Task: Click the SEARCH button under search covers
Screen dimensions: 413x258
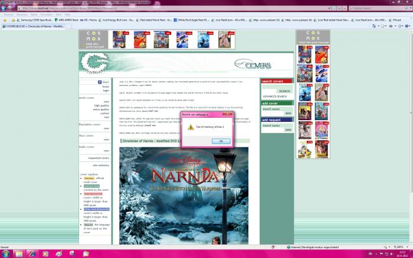Action: point(284,91)
